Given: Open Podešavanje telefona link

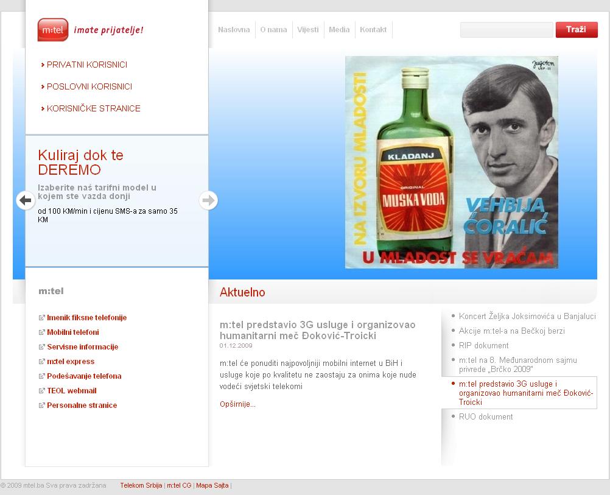Looking at the screenshot, I should pyautogui.click(x=84, y=376).
